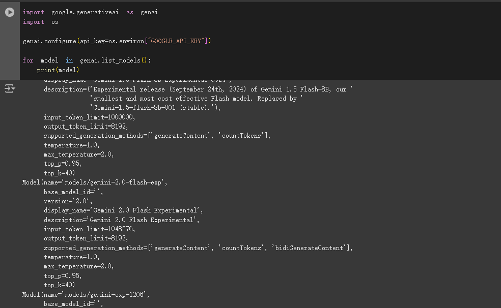Click the input_token_limit=1048576 output line
Image resolution: width=501 pixels, height=308 pixels.
90,229
